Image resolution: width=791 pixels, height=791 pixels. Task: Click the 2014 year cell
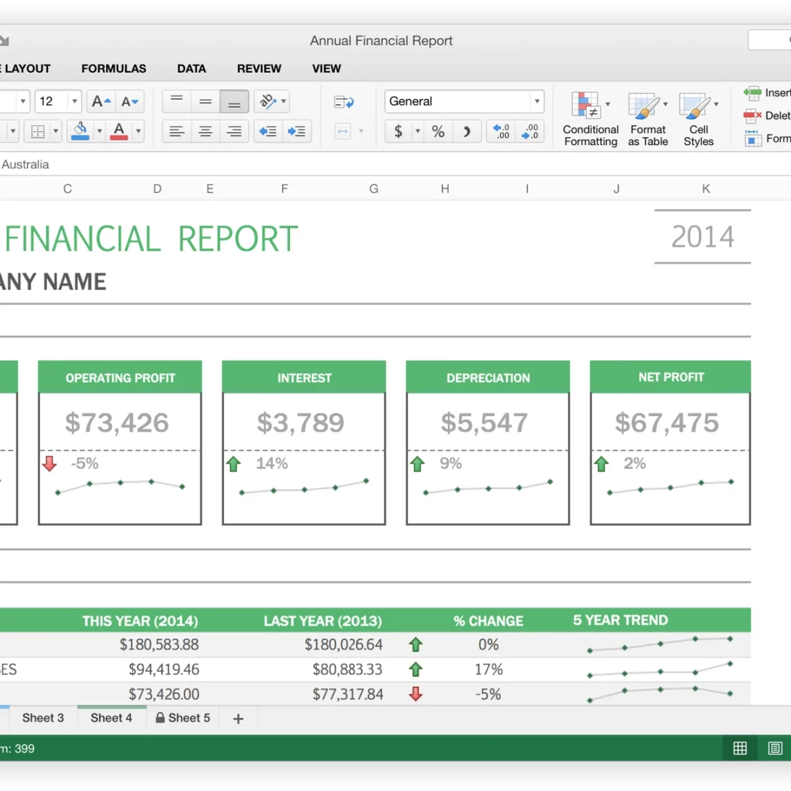click(x=703, y=237)
